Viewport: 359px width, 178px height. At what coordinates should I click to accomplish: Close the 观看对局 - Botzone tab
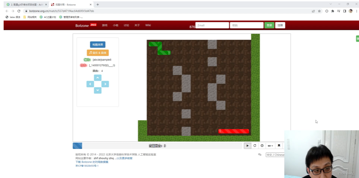(90, 4)
